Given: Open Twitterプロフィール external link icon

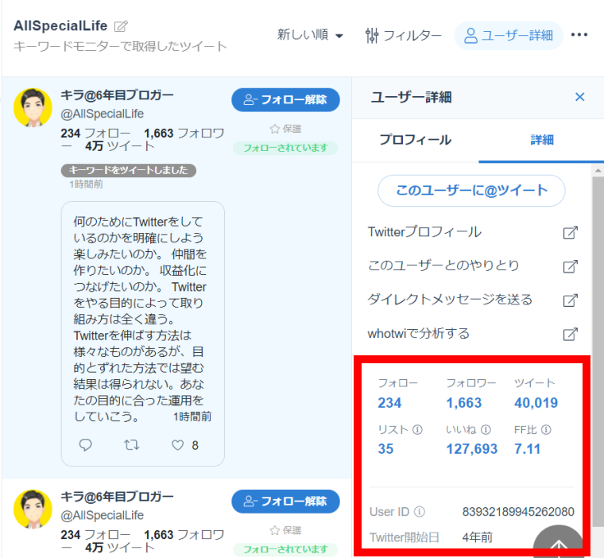Looking at the screenshot, I should (x=570, y=233).
